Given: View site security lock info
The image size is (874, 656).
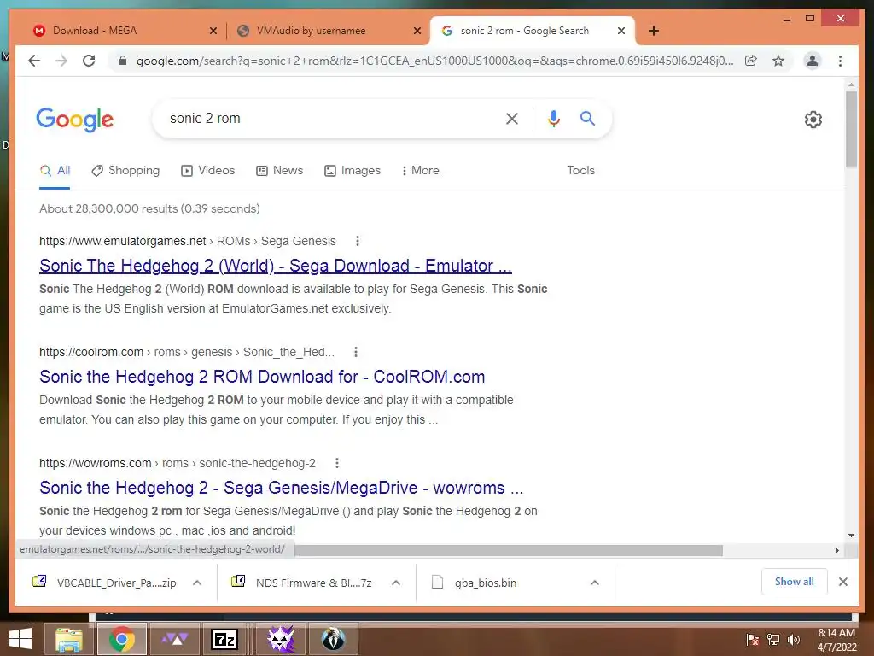Looking at the screenshot, I should [x=123, y=61].
